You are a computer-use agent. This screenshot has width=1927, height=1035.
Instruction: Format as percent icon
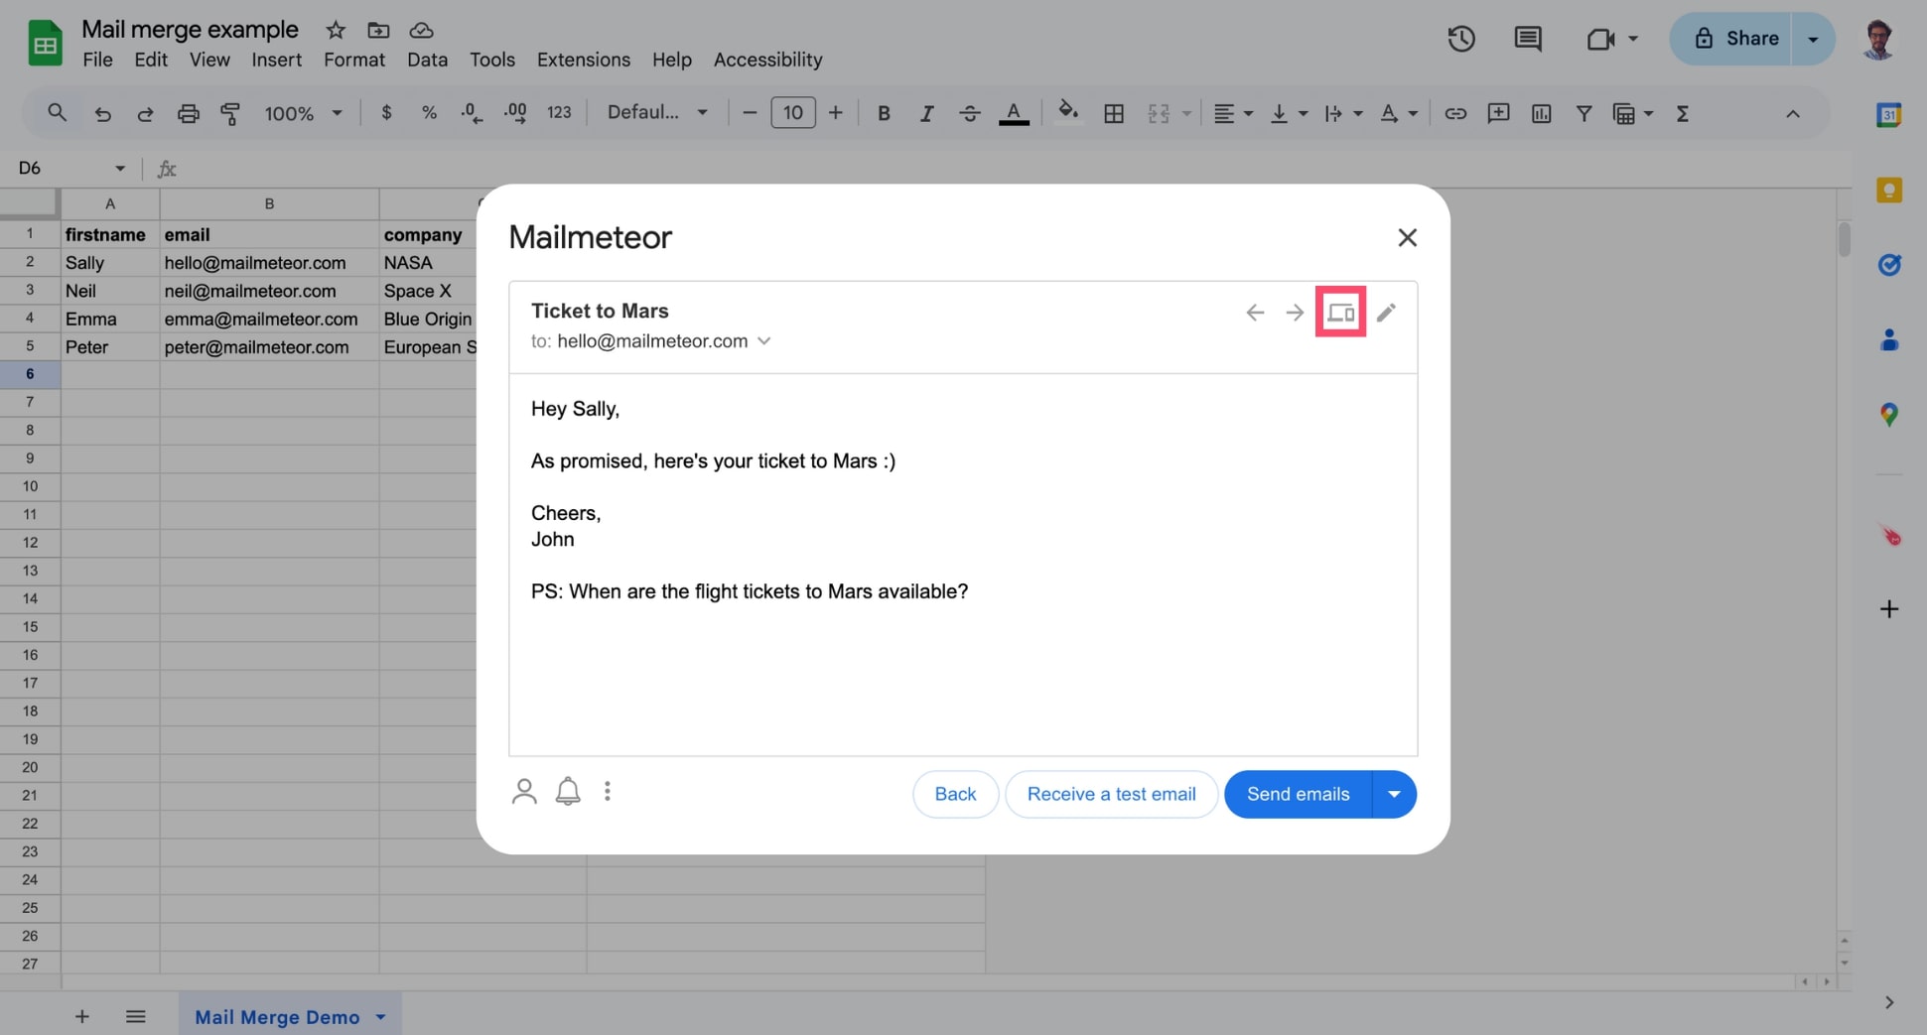click(429, 113)
